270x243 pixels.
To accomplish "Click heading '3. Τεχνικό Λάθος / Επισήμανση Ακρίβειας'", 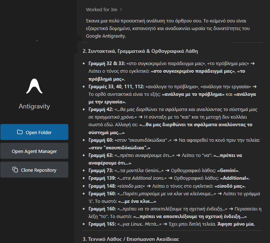I will pyautogui.click(x=131, y=239).
